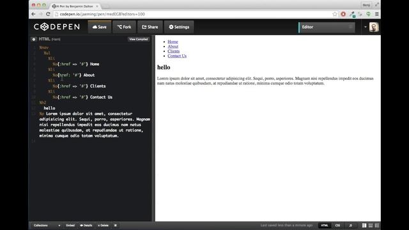The width and height of the screenshot is (409, 230).
Task: Follow the About link in preview
Action: (173, 47)
